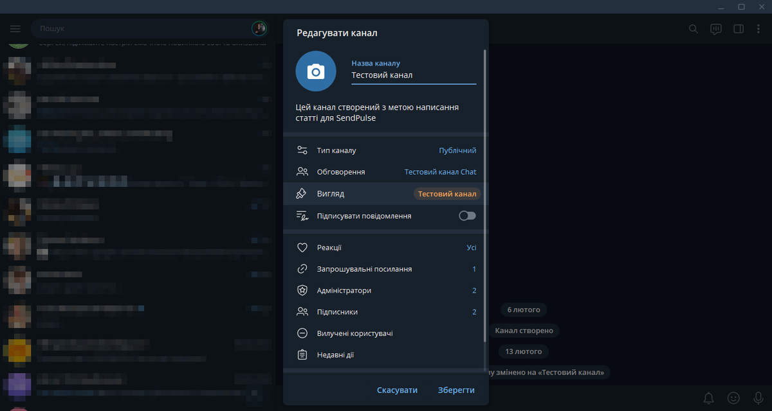Open discussion comments icon in header

[715, 29]
